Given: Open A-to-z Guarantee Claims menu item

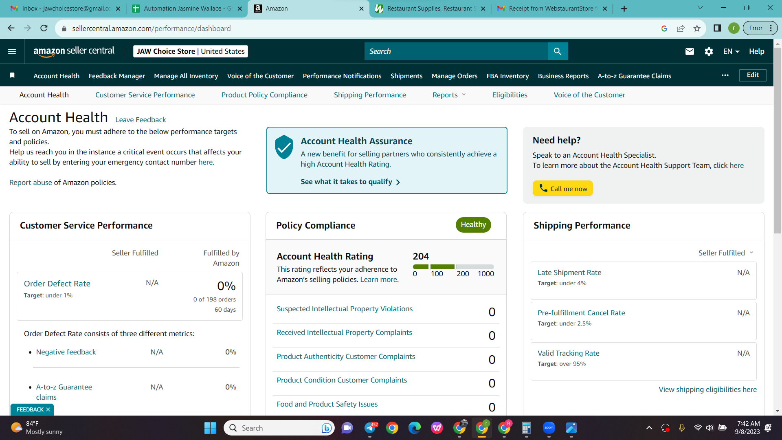Looking at the screenshot, I should tap(634, 76).
